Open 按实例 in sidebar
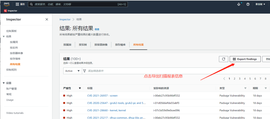270x119 pixels. (x=14, y=48)
